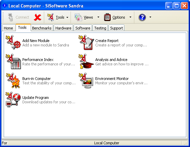
Task: Start the Burn-in Computer tool icon
Action: (13, 80)
